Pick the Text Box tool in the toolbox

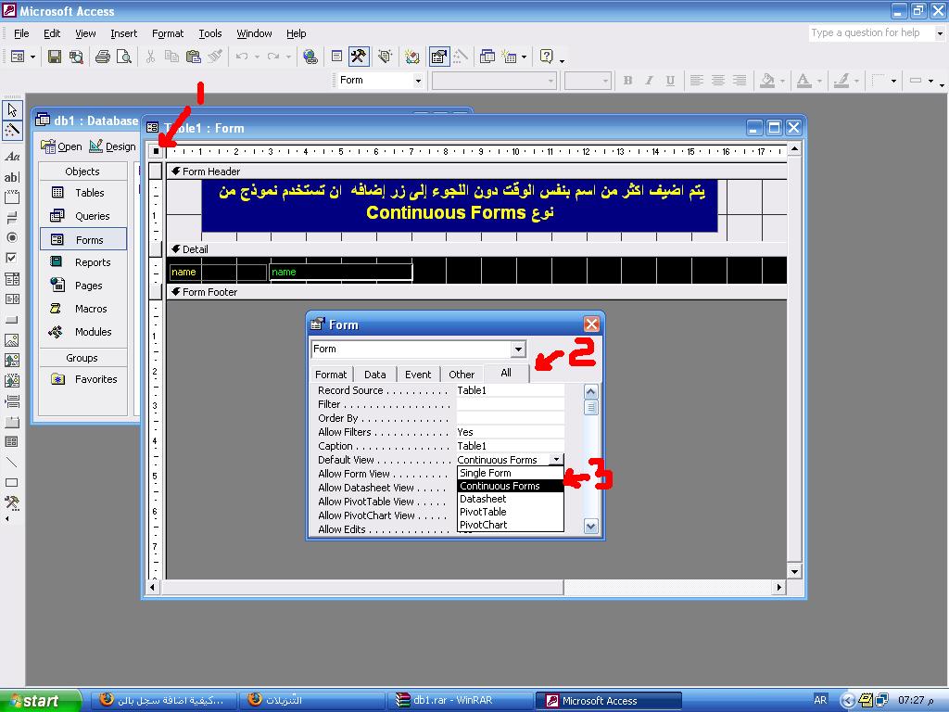[12, 177]
